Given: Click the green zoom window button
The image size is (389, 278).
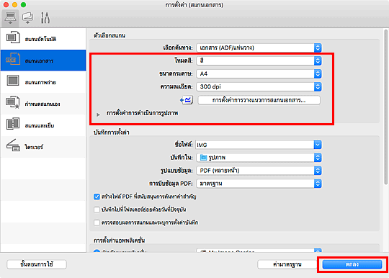Looking at the screenshot, I should tap(23, 5).
